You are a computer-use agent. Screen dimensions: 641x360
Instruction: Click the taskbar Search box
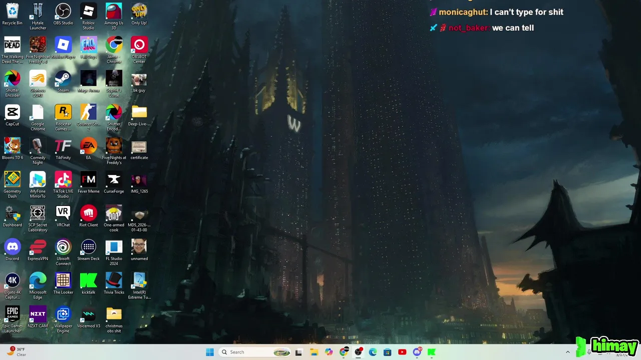pos(255,352)
